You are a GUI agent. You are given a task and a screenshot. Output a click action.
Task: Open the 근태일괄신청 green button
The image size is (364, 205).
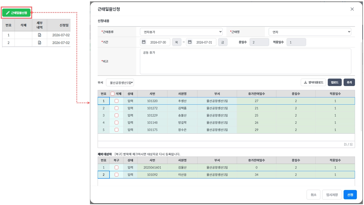[x=16, y=13]
